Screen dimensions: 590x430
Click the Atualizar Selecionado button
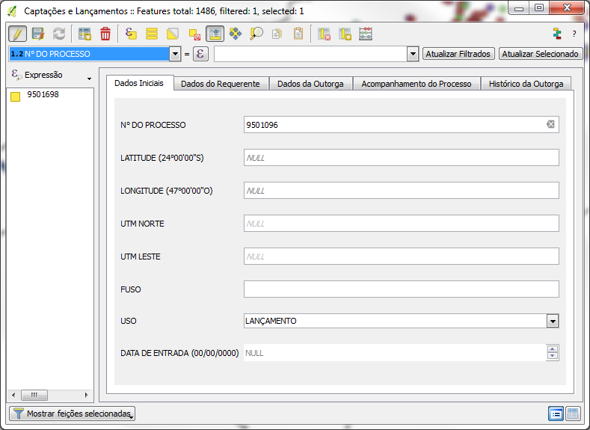pos(541,54)
